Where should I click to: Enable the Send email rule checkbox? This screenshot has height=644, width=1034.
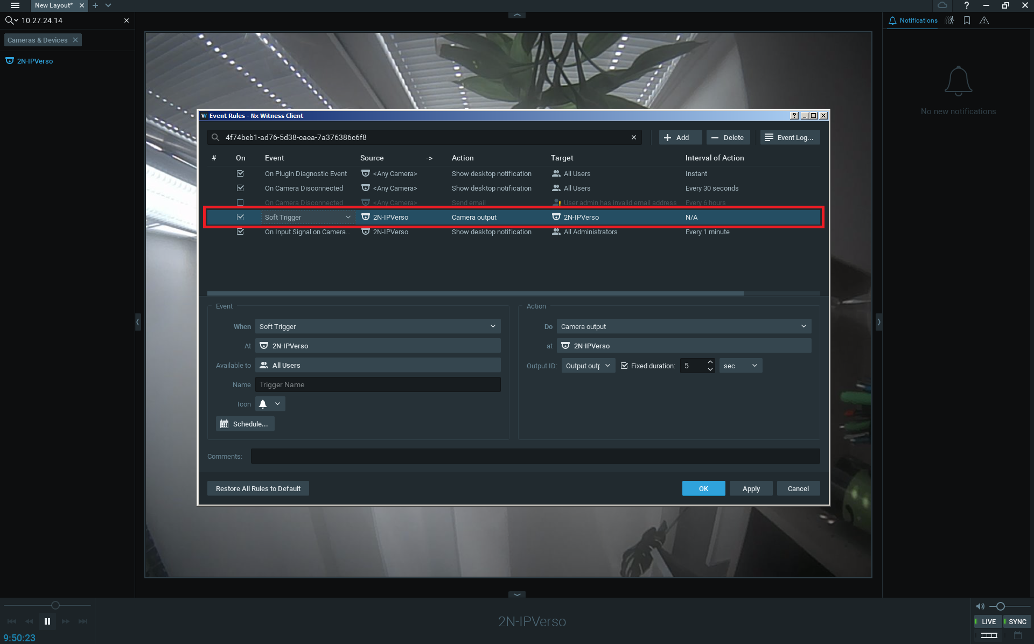[x=240, y=202]
